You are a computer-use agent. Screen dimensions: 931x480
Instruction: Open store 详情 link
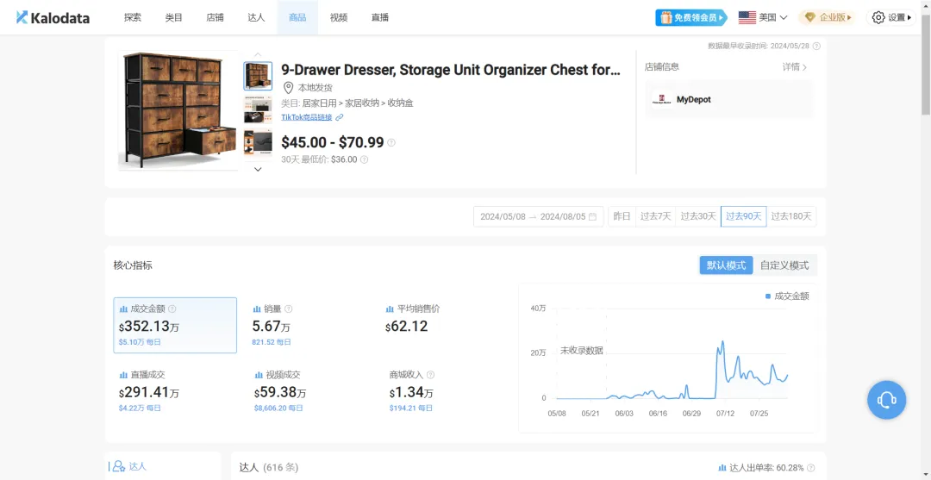click(795, 67)
